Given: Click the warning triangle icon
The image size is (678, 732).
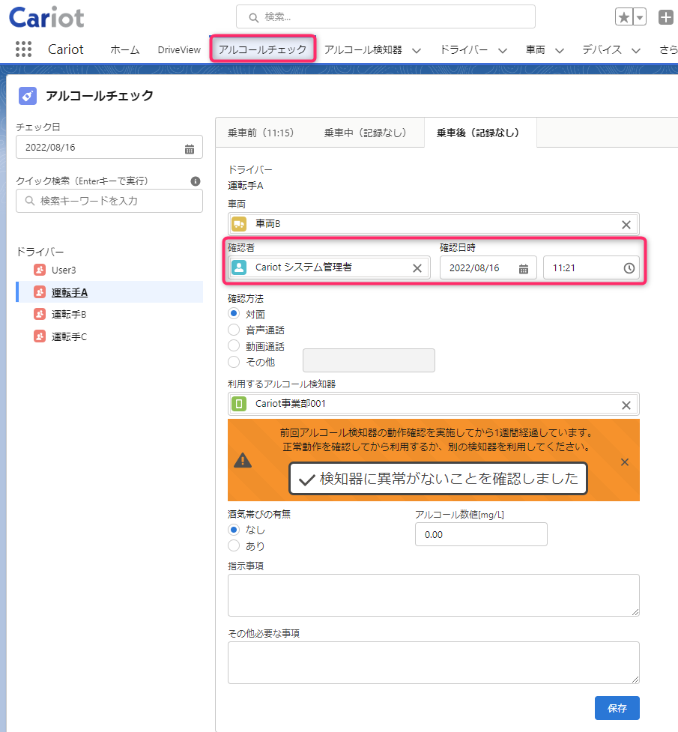Looking at the screenshot, I should (243, 460).
